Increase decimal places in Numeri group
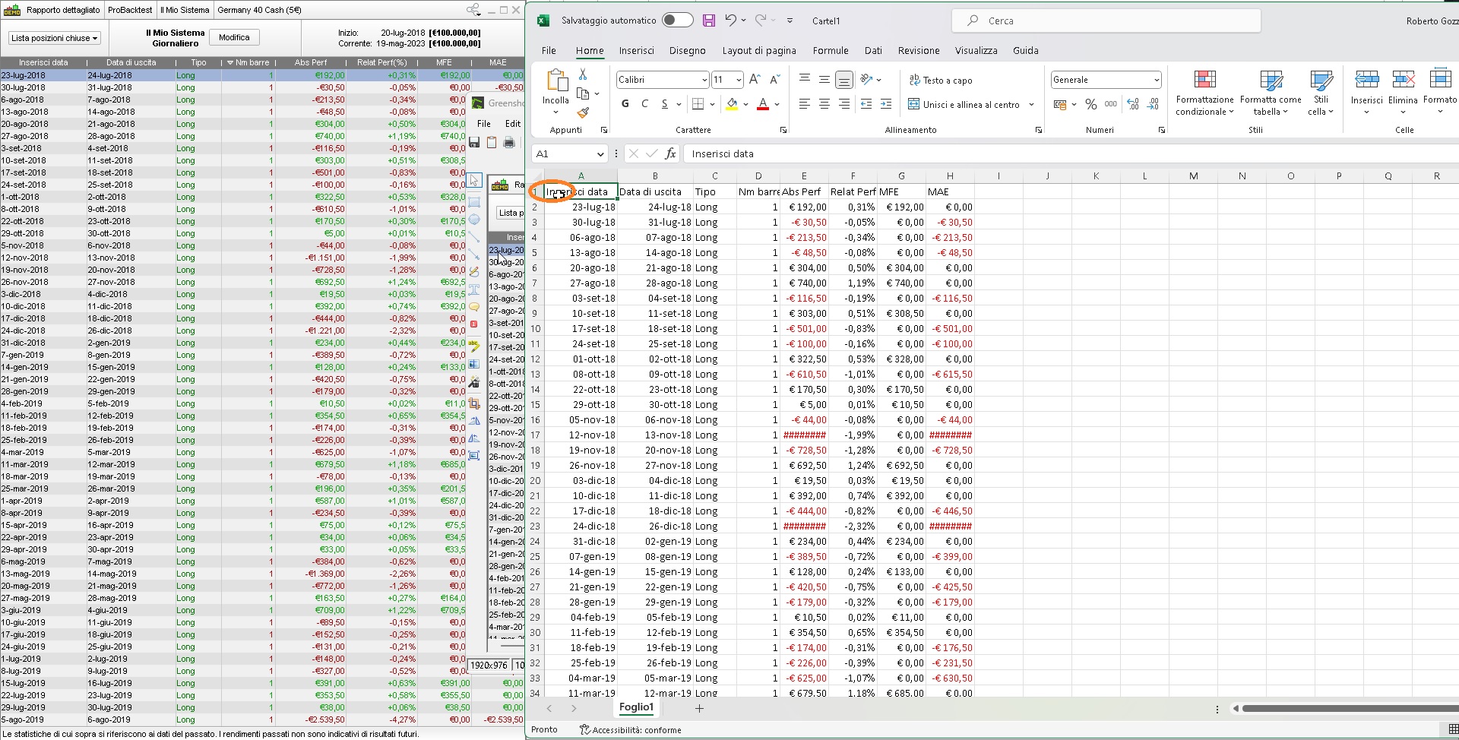The height and width of the screenshot is (740, 1459). pos(1133,104)
